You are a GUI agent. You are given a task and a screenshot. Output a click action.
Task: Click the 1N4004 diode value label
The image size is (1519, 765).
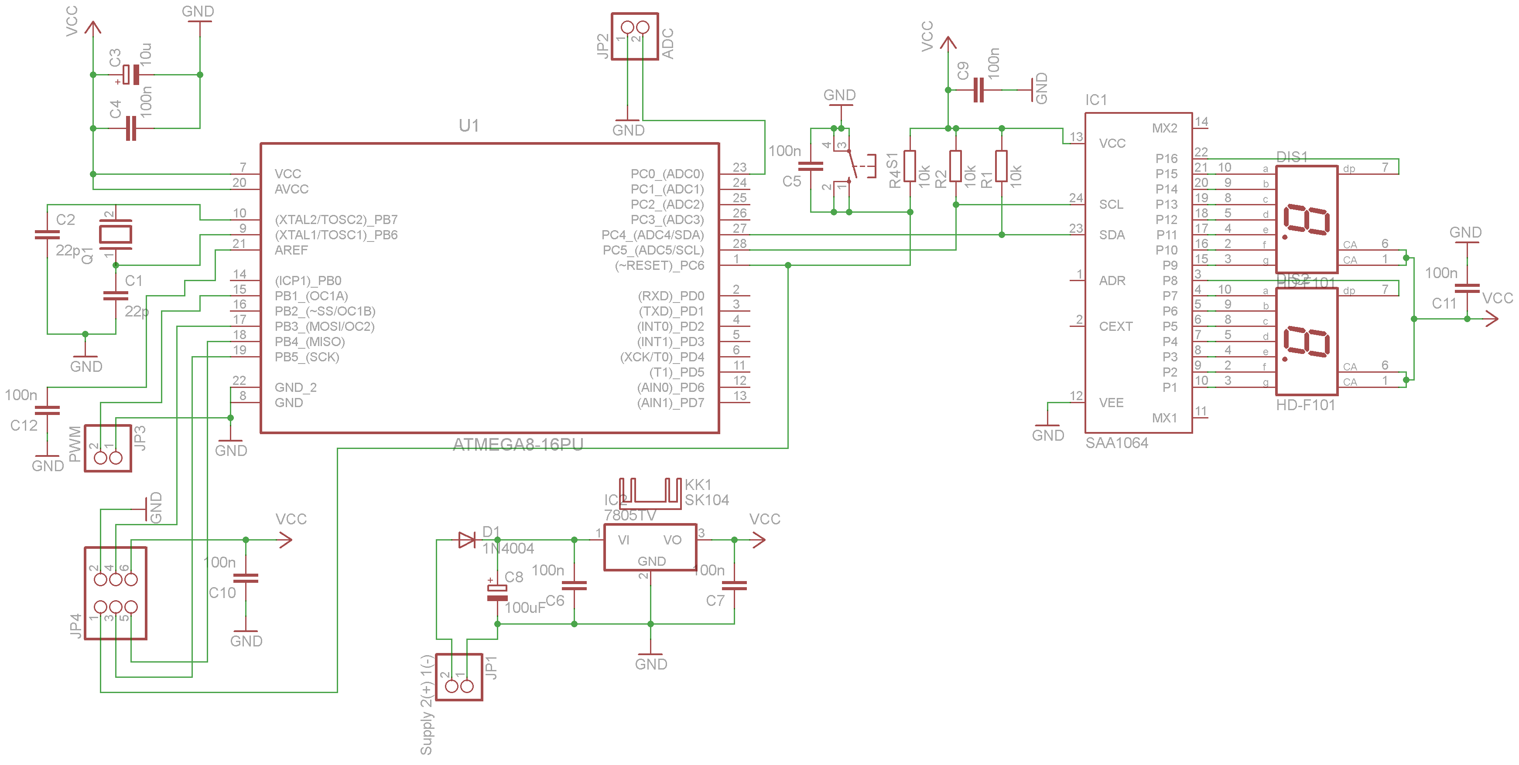point(508,549)
